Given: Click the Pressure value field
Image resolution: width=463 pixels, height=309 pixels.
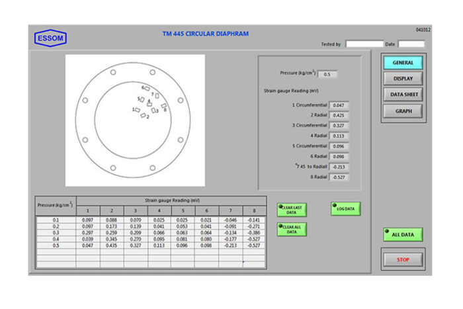Looking at the screenshot, I should (x=328, y=74).
